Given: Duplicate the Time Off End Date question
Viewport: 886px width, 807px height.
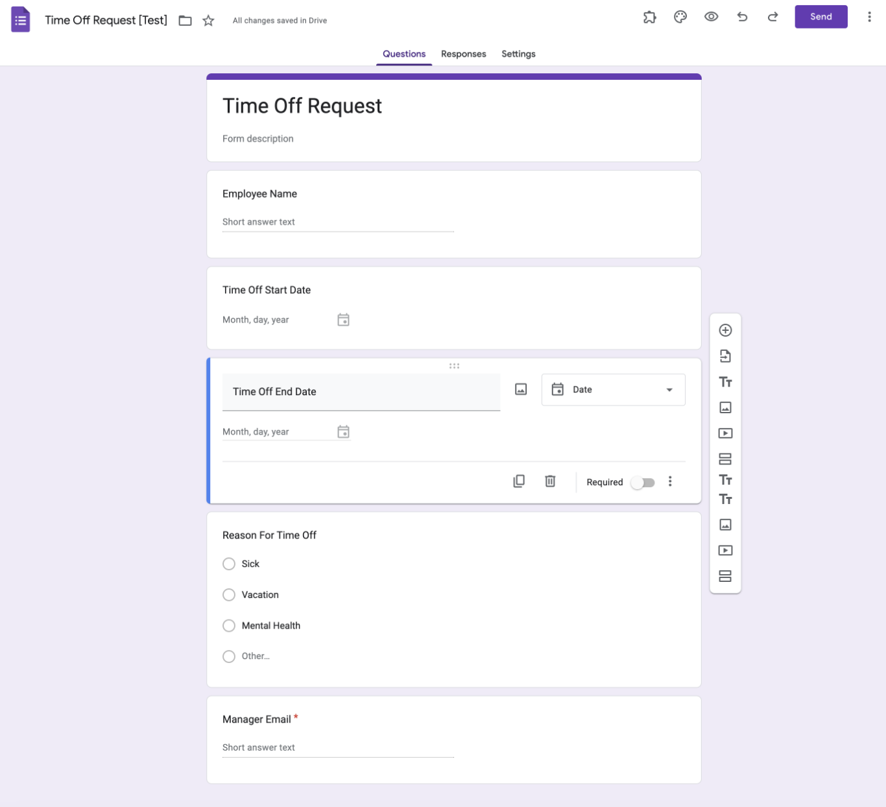Looking at the screenshot, I should tap(519, 481).
